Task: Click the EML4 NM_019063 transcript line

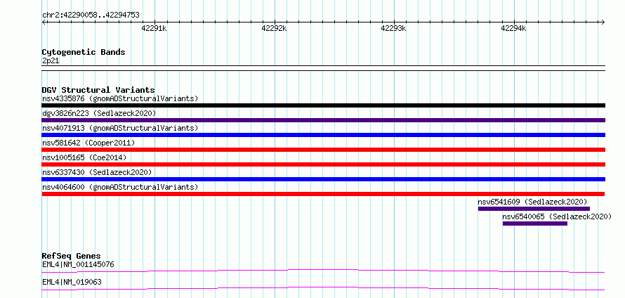Action: coord(323,288)
